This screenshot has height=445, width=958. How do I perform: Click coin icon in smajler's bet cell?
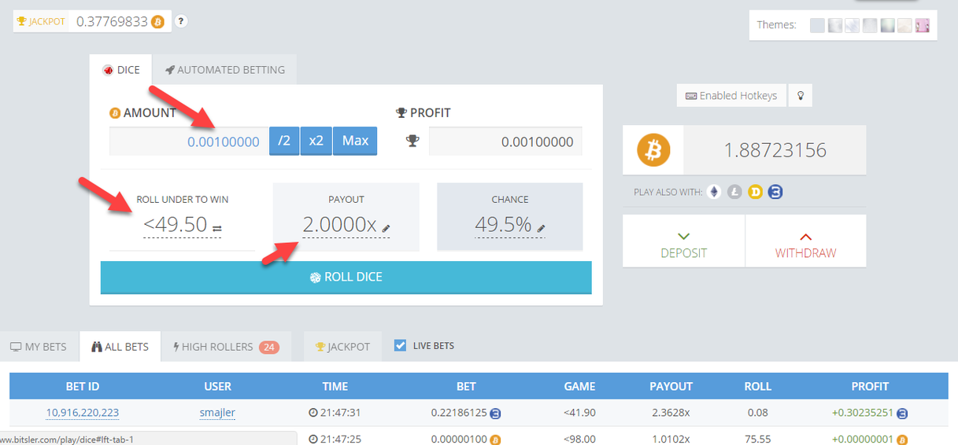pyautogui.click(x=497, y=413)
